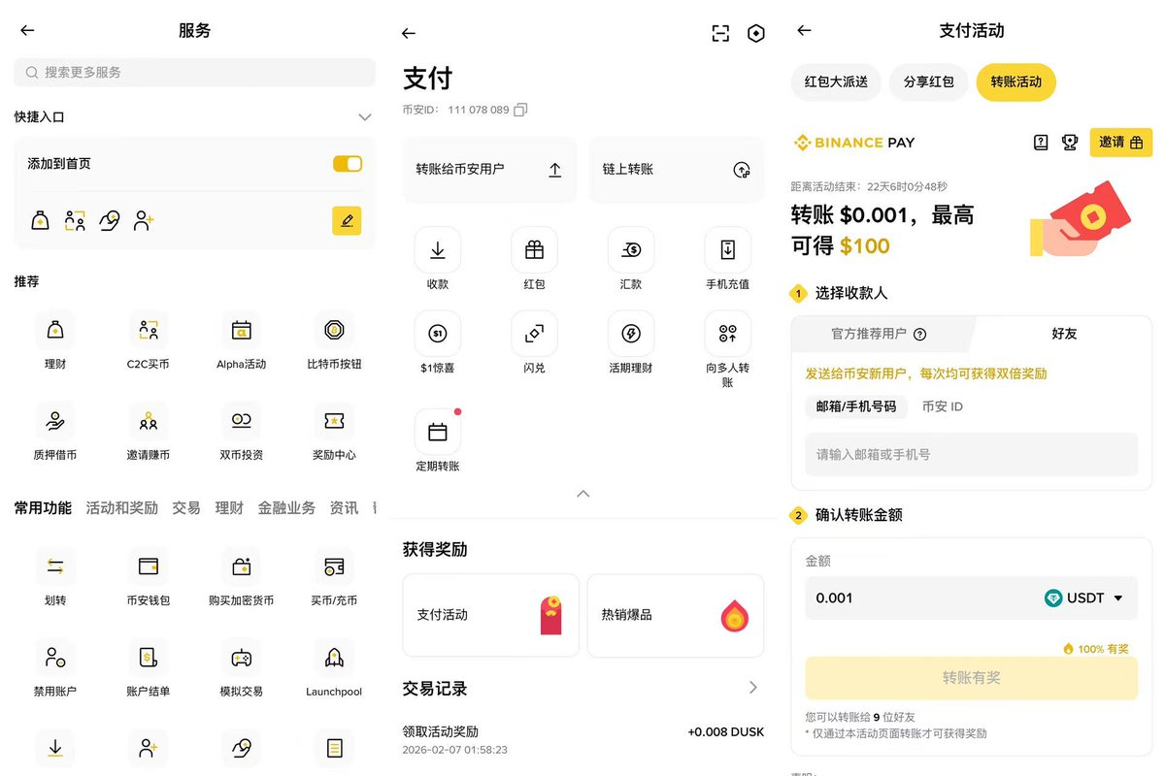Tap the 手机充值 mobile top-up icon
Viewport: 1165px width, 776px height.
tap(727, 250)
